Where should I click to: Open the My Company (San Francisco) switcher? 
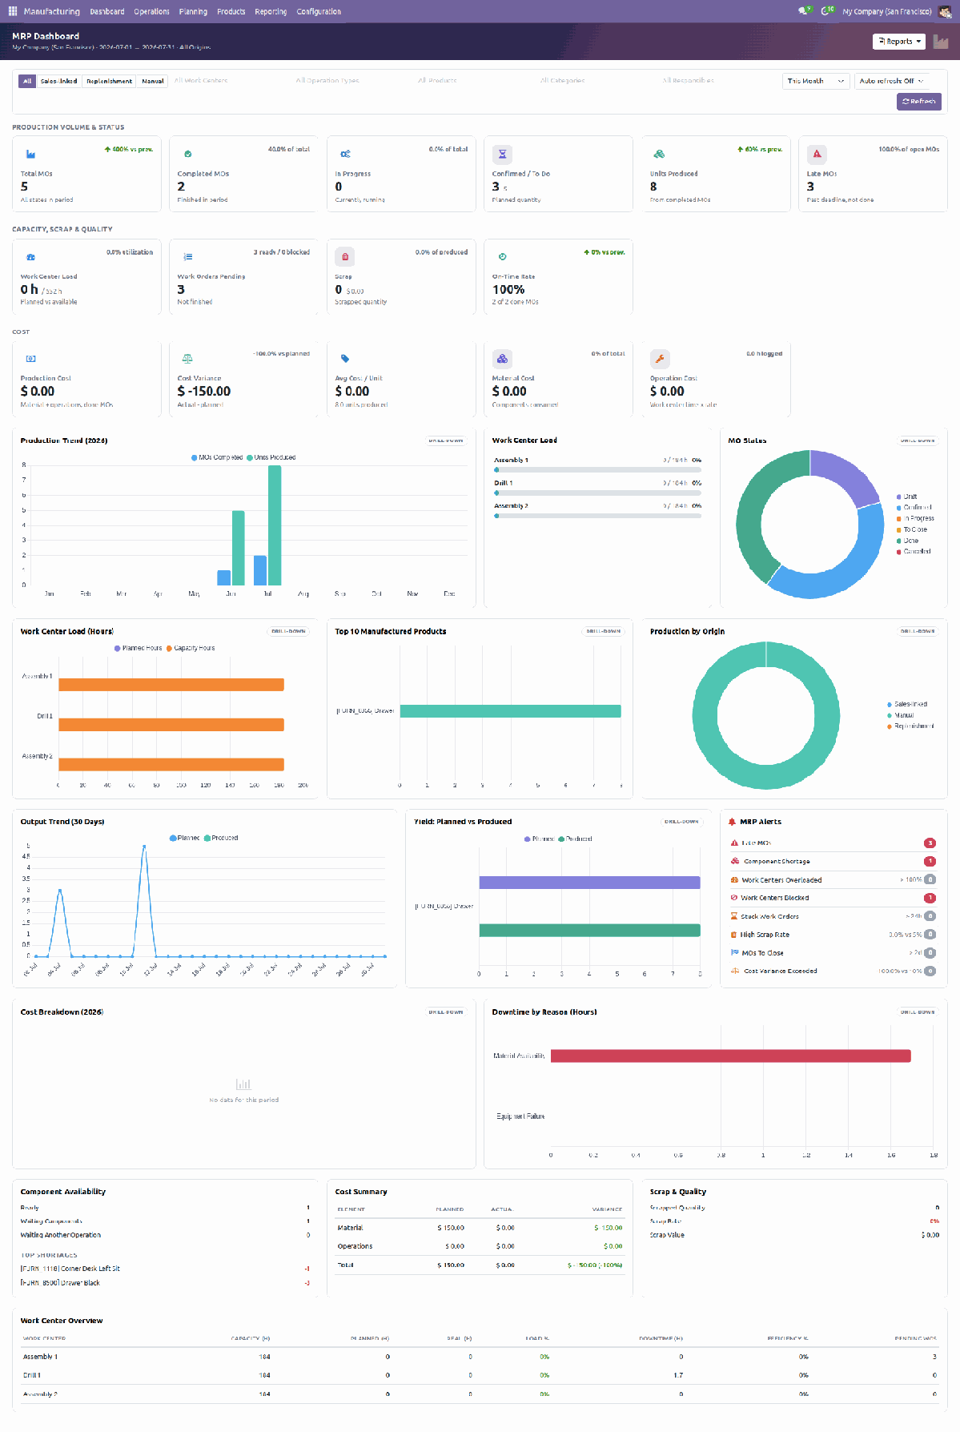coord(886,11)
